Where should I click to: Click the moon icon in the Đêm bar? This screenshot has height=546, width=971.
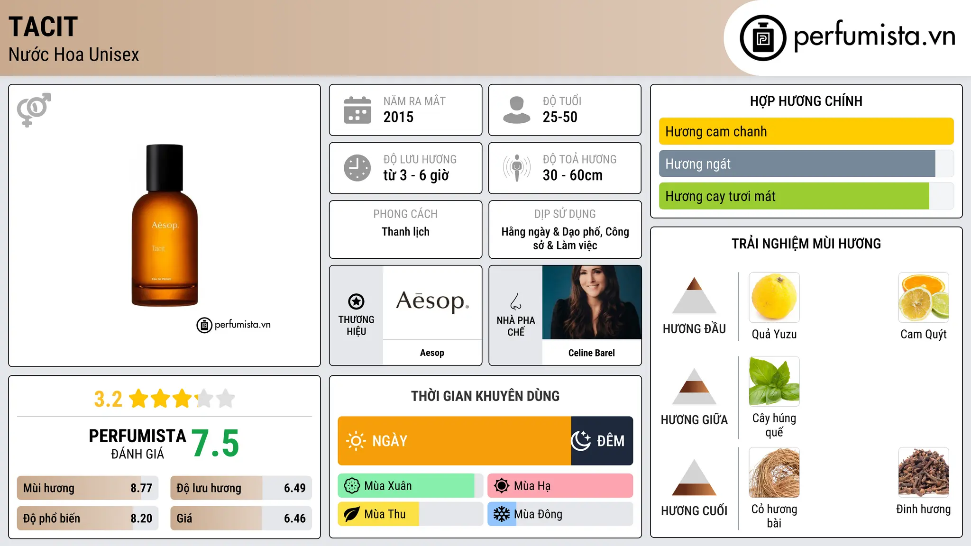581,441
